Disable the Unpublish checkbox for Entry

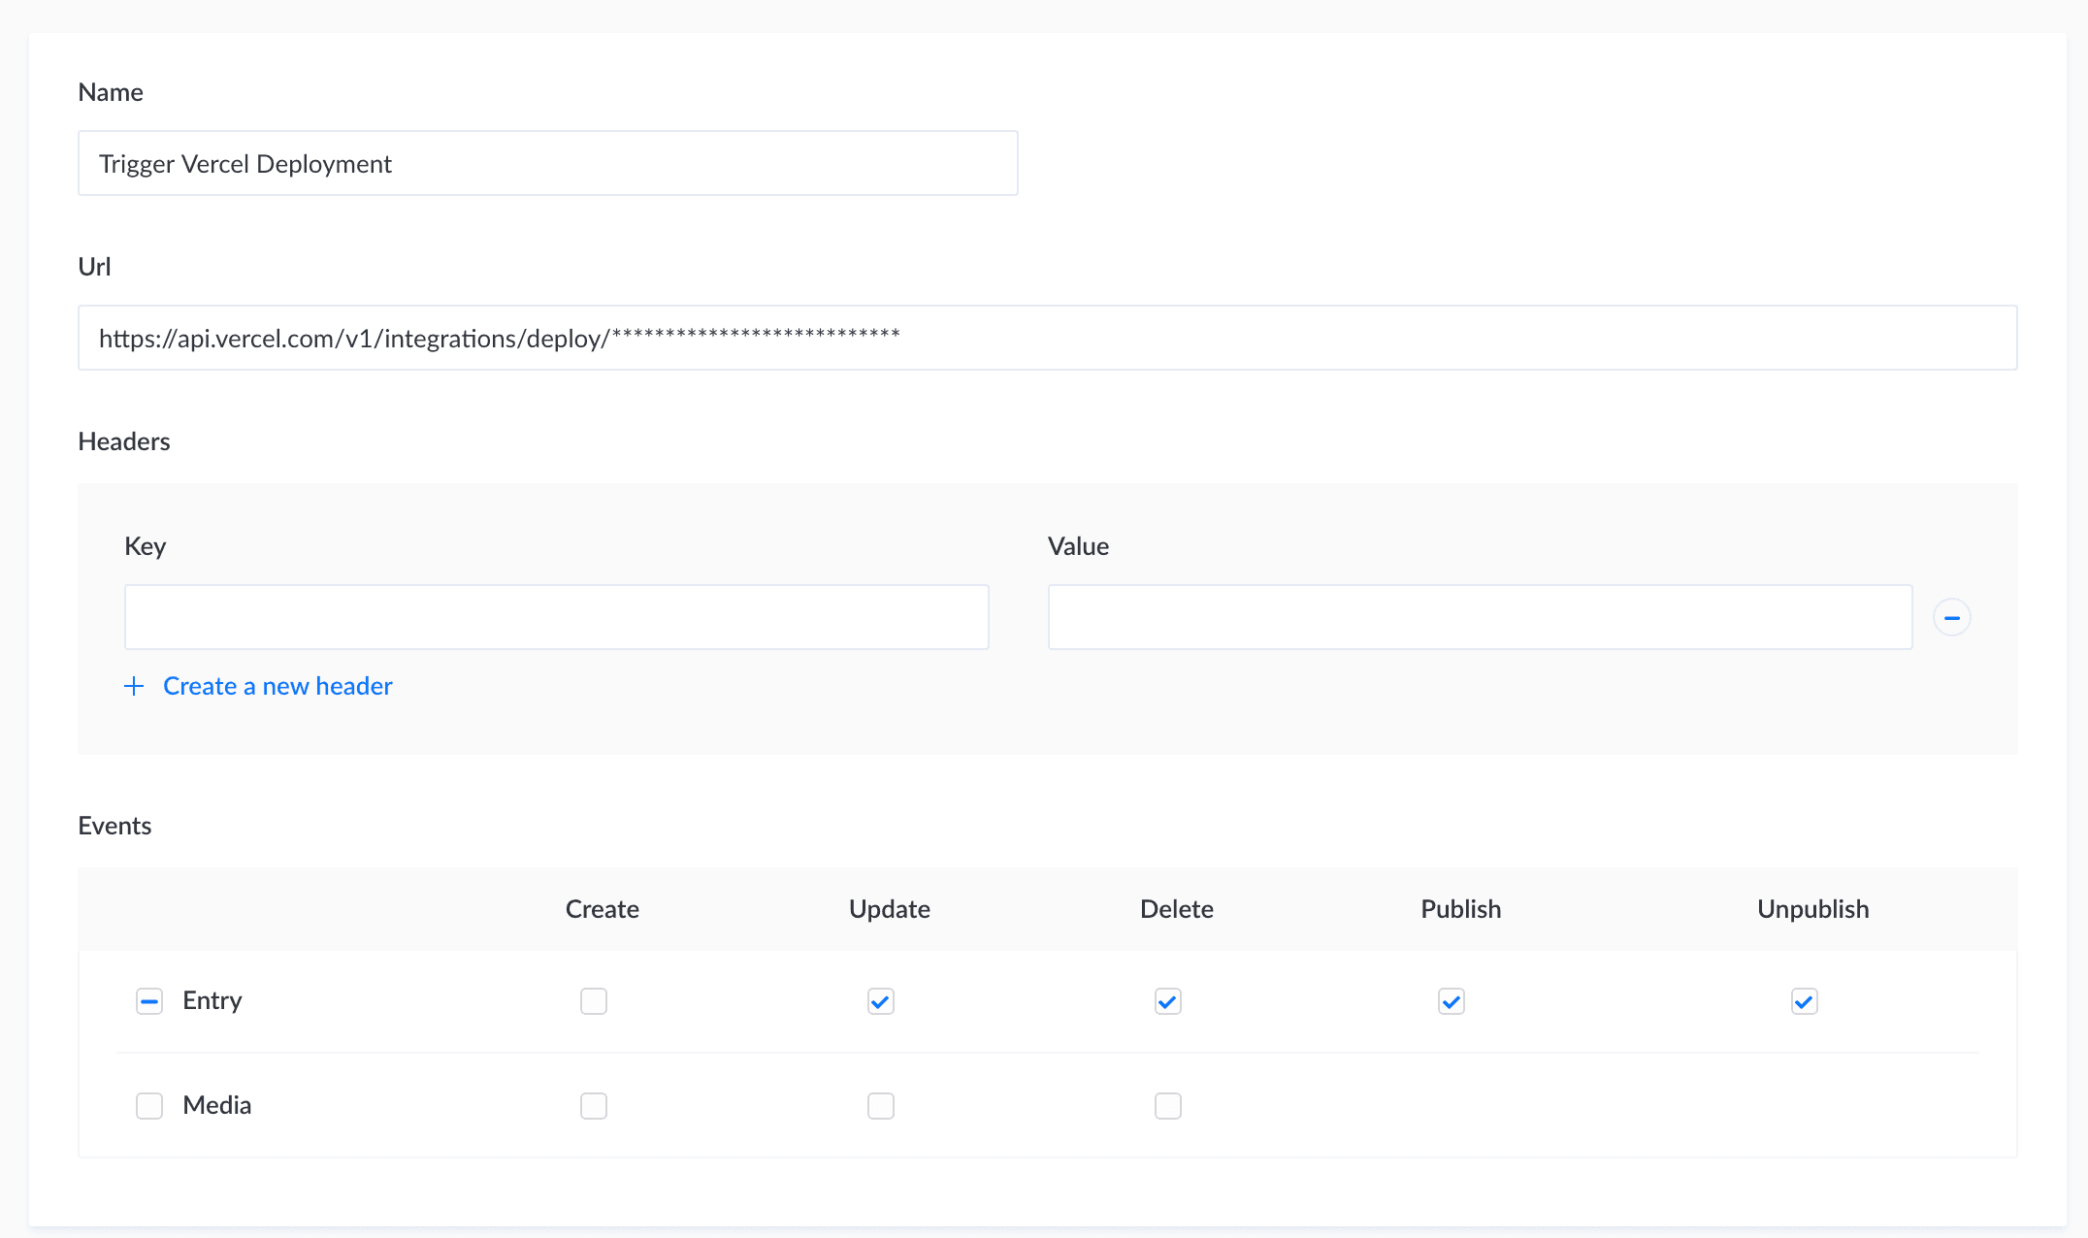click(x=1803, y=1000)
